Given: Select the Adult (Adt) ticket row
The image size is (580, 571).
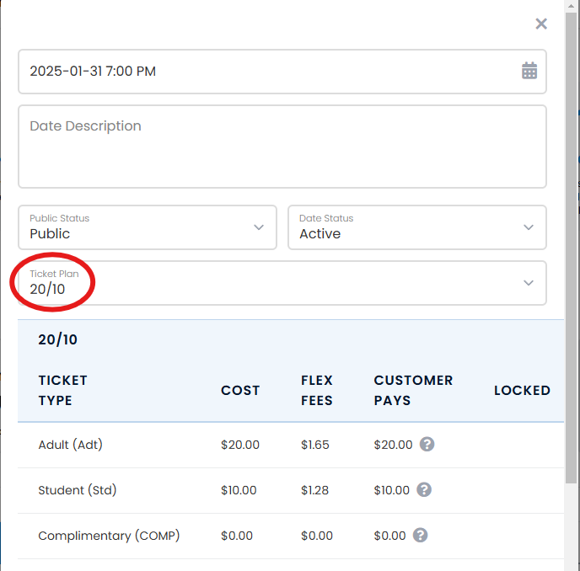Looking at the screenshot, I should (291, 445).
